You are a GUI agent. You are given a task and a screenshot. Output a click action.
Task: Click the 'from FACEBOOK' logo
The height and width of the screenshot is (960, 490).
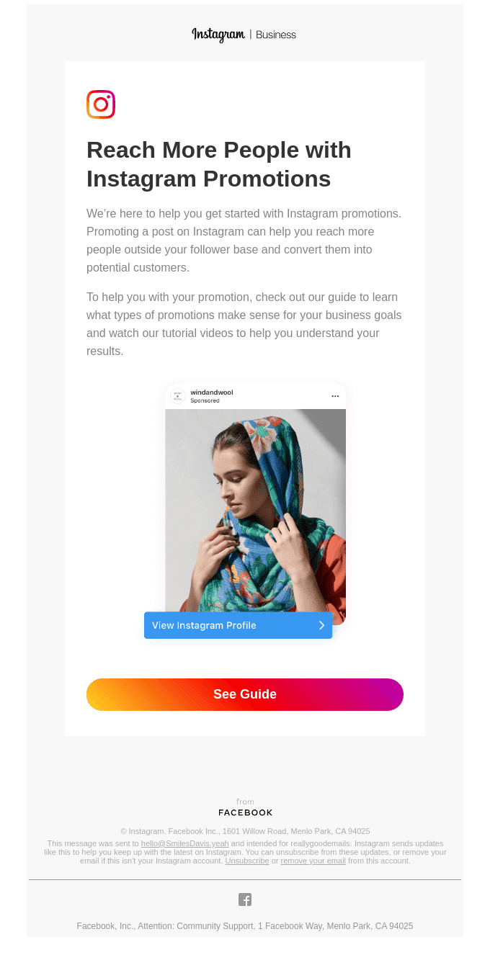point(245,808)
